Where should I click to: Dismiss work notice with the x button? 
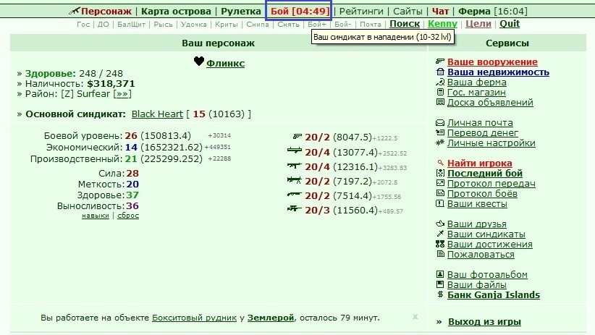pos(415,316)
